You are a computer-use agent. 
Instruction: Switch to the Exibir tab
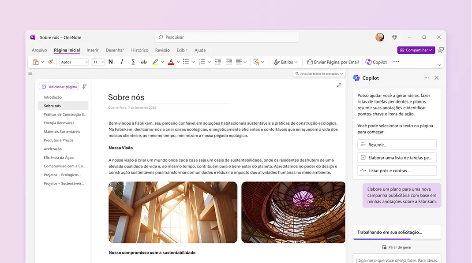pyautogui.click(x=181, y=50)
